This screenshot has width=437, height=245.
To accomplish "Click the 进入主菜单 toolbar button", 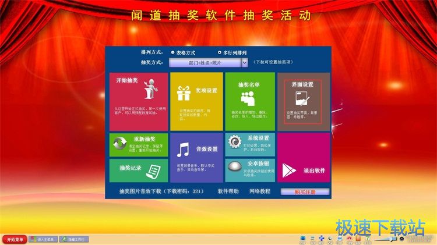I will [x=43, y=239].
